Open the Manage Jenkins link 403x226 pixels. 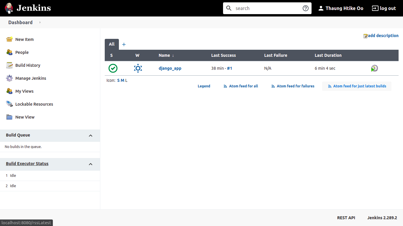[x=31, y=78]
